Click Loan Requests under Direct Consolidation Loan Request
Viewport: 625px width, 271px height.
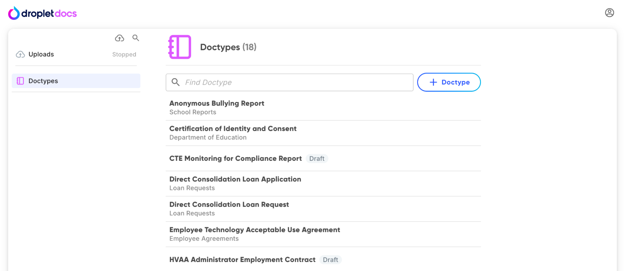pyautogui.click(x=192, y=213)
